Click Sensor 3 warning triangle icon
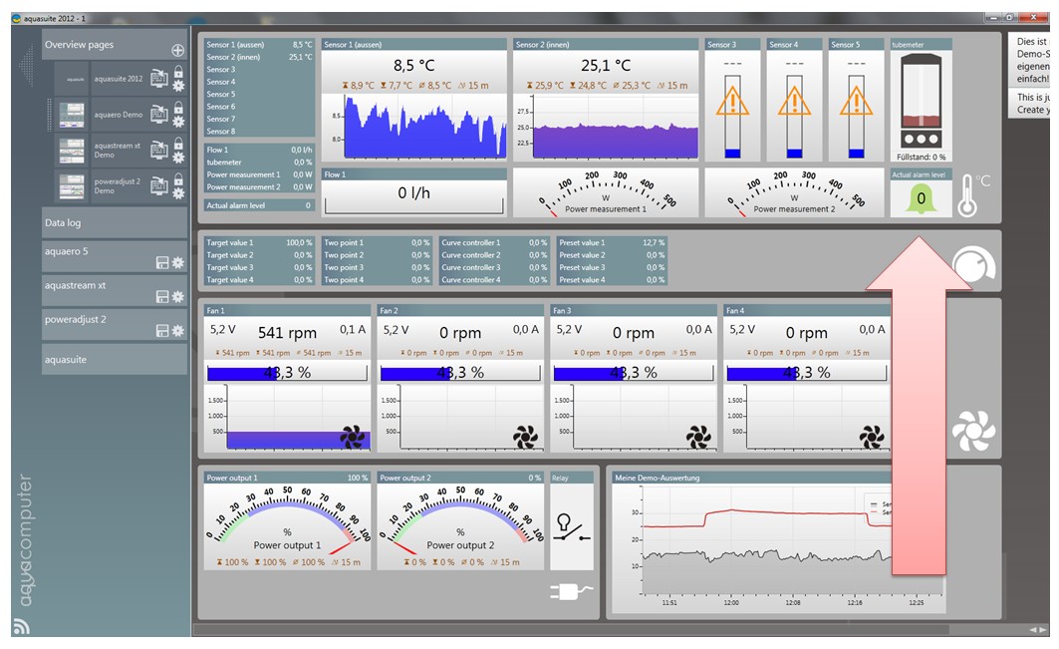Screen dimensions: 1059x649 (732, 102)
